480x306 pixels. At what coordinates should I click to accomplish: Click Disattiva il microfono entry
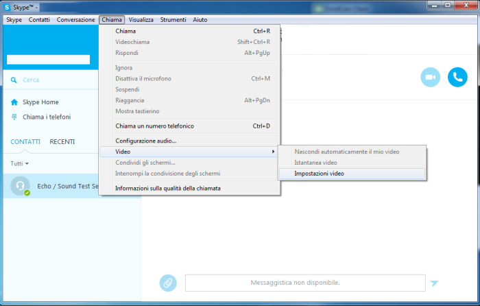click(190, 78)
